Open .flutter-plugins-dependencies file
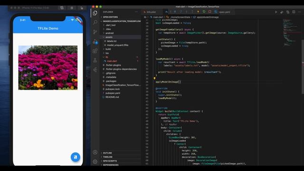The image size is (304, 171). 120,69
